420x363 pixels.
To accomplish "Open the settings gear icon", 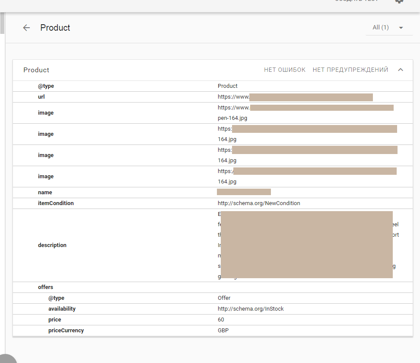I will (x=399, y=1).
